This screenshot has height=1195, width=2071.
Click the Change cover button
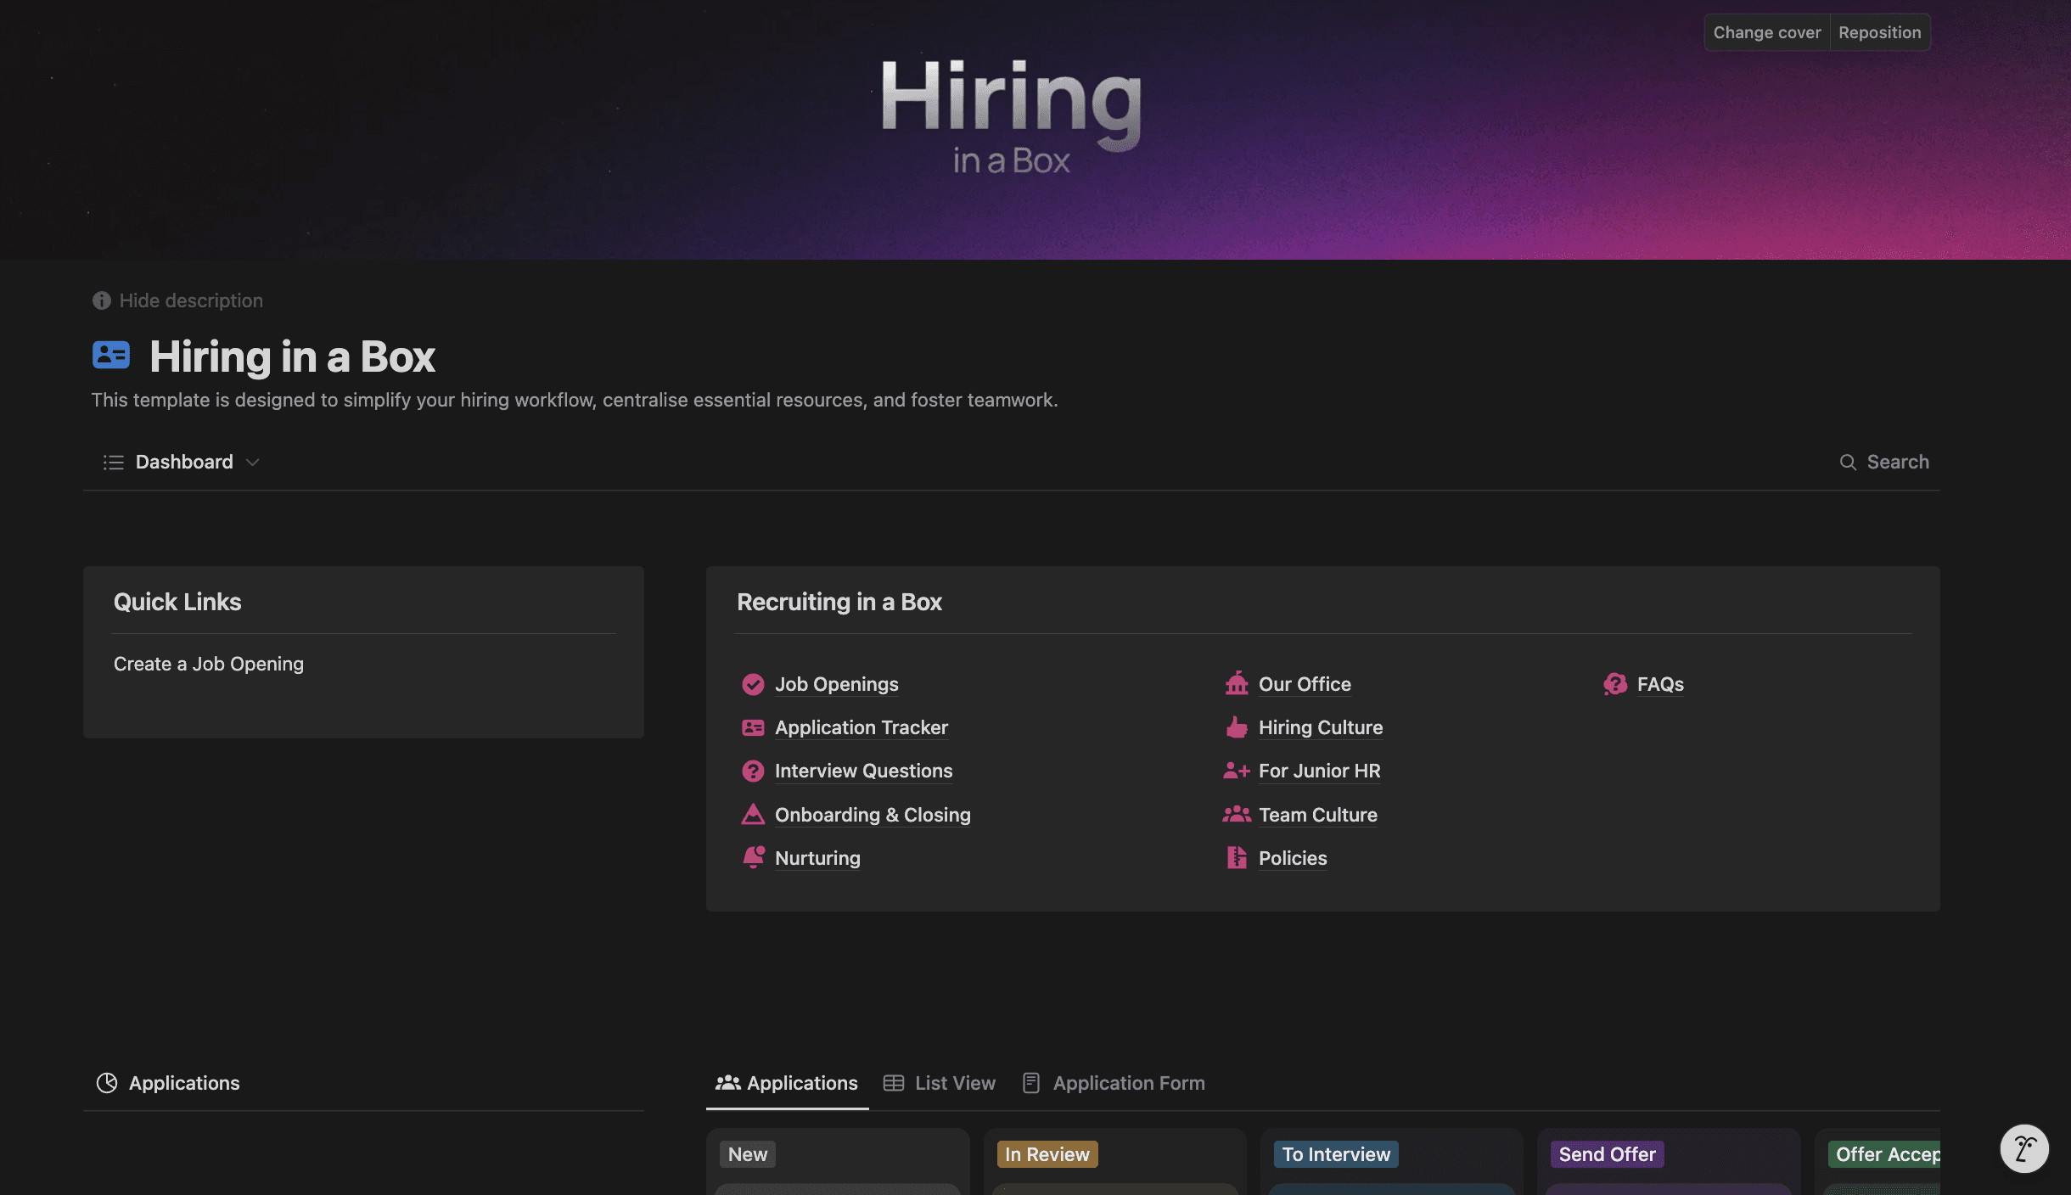(1767, 32)
